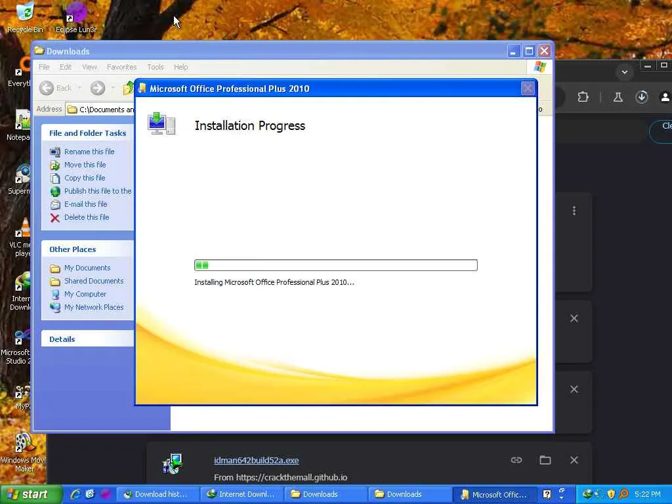The height and width of the screenshot is (504, 672).
Task: Open browser tab search chevron
Action: pos(625,72)
